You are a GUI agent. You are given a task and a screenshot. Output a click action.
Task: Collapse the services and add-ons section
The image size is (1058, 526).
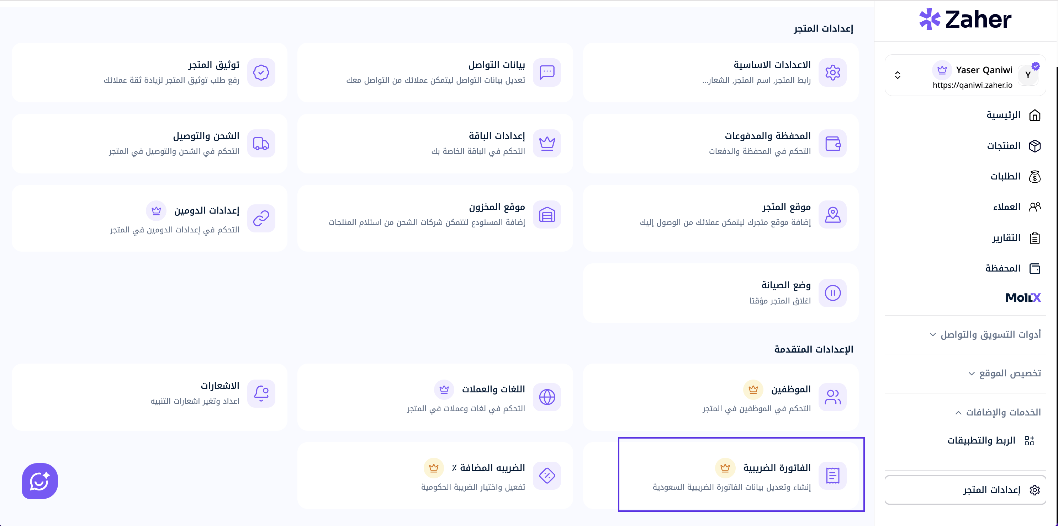[x=998, y=412]
